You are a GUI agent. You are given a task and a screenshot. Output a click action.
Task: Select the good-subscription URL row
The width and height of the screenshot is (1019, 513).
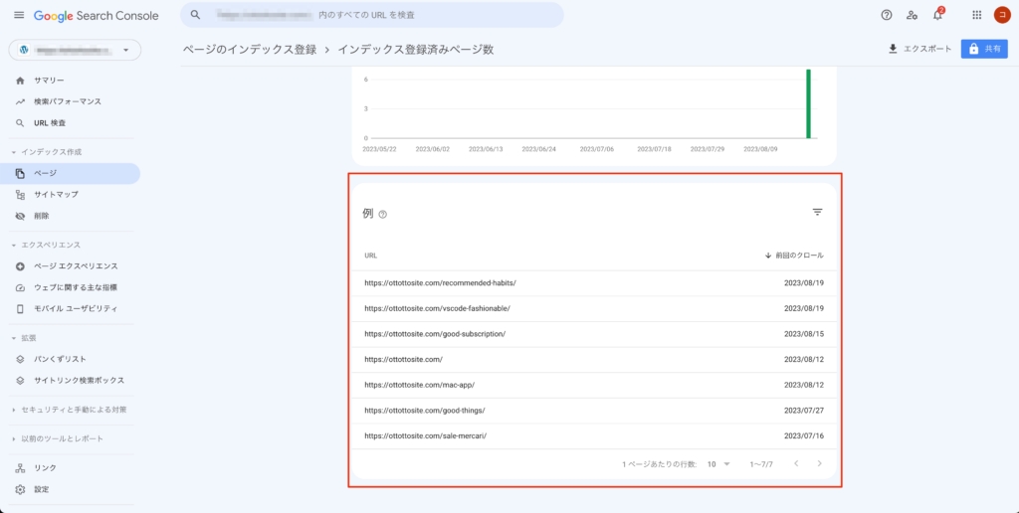[594, 334]
